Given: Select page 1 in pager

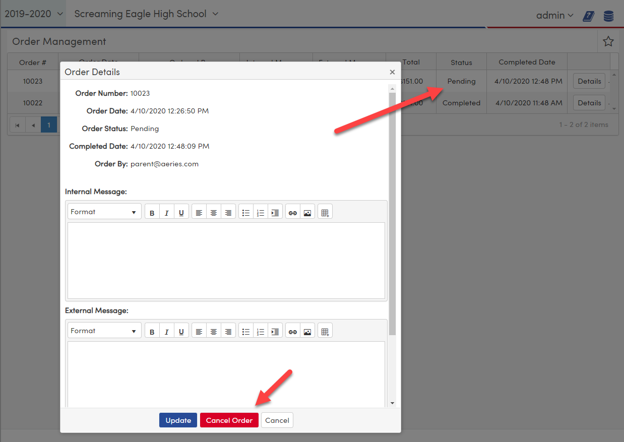Looking at the screenshot, I should 49,124.
